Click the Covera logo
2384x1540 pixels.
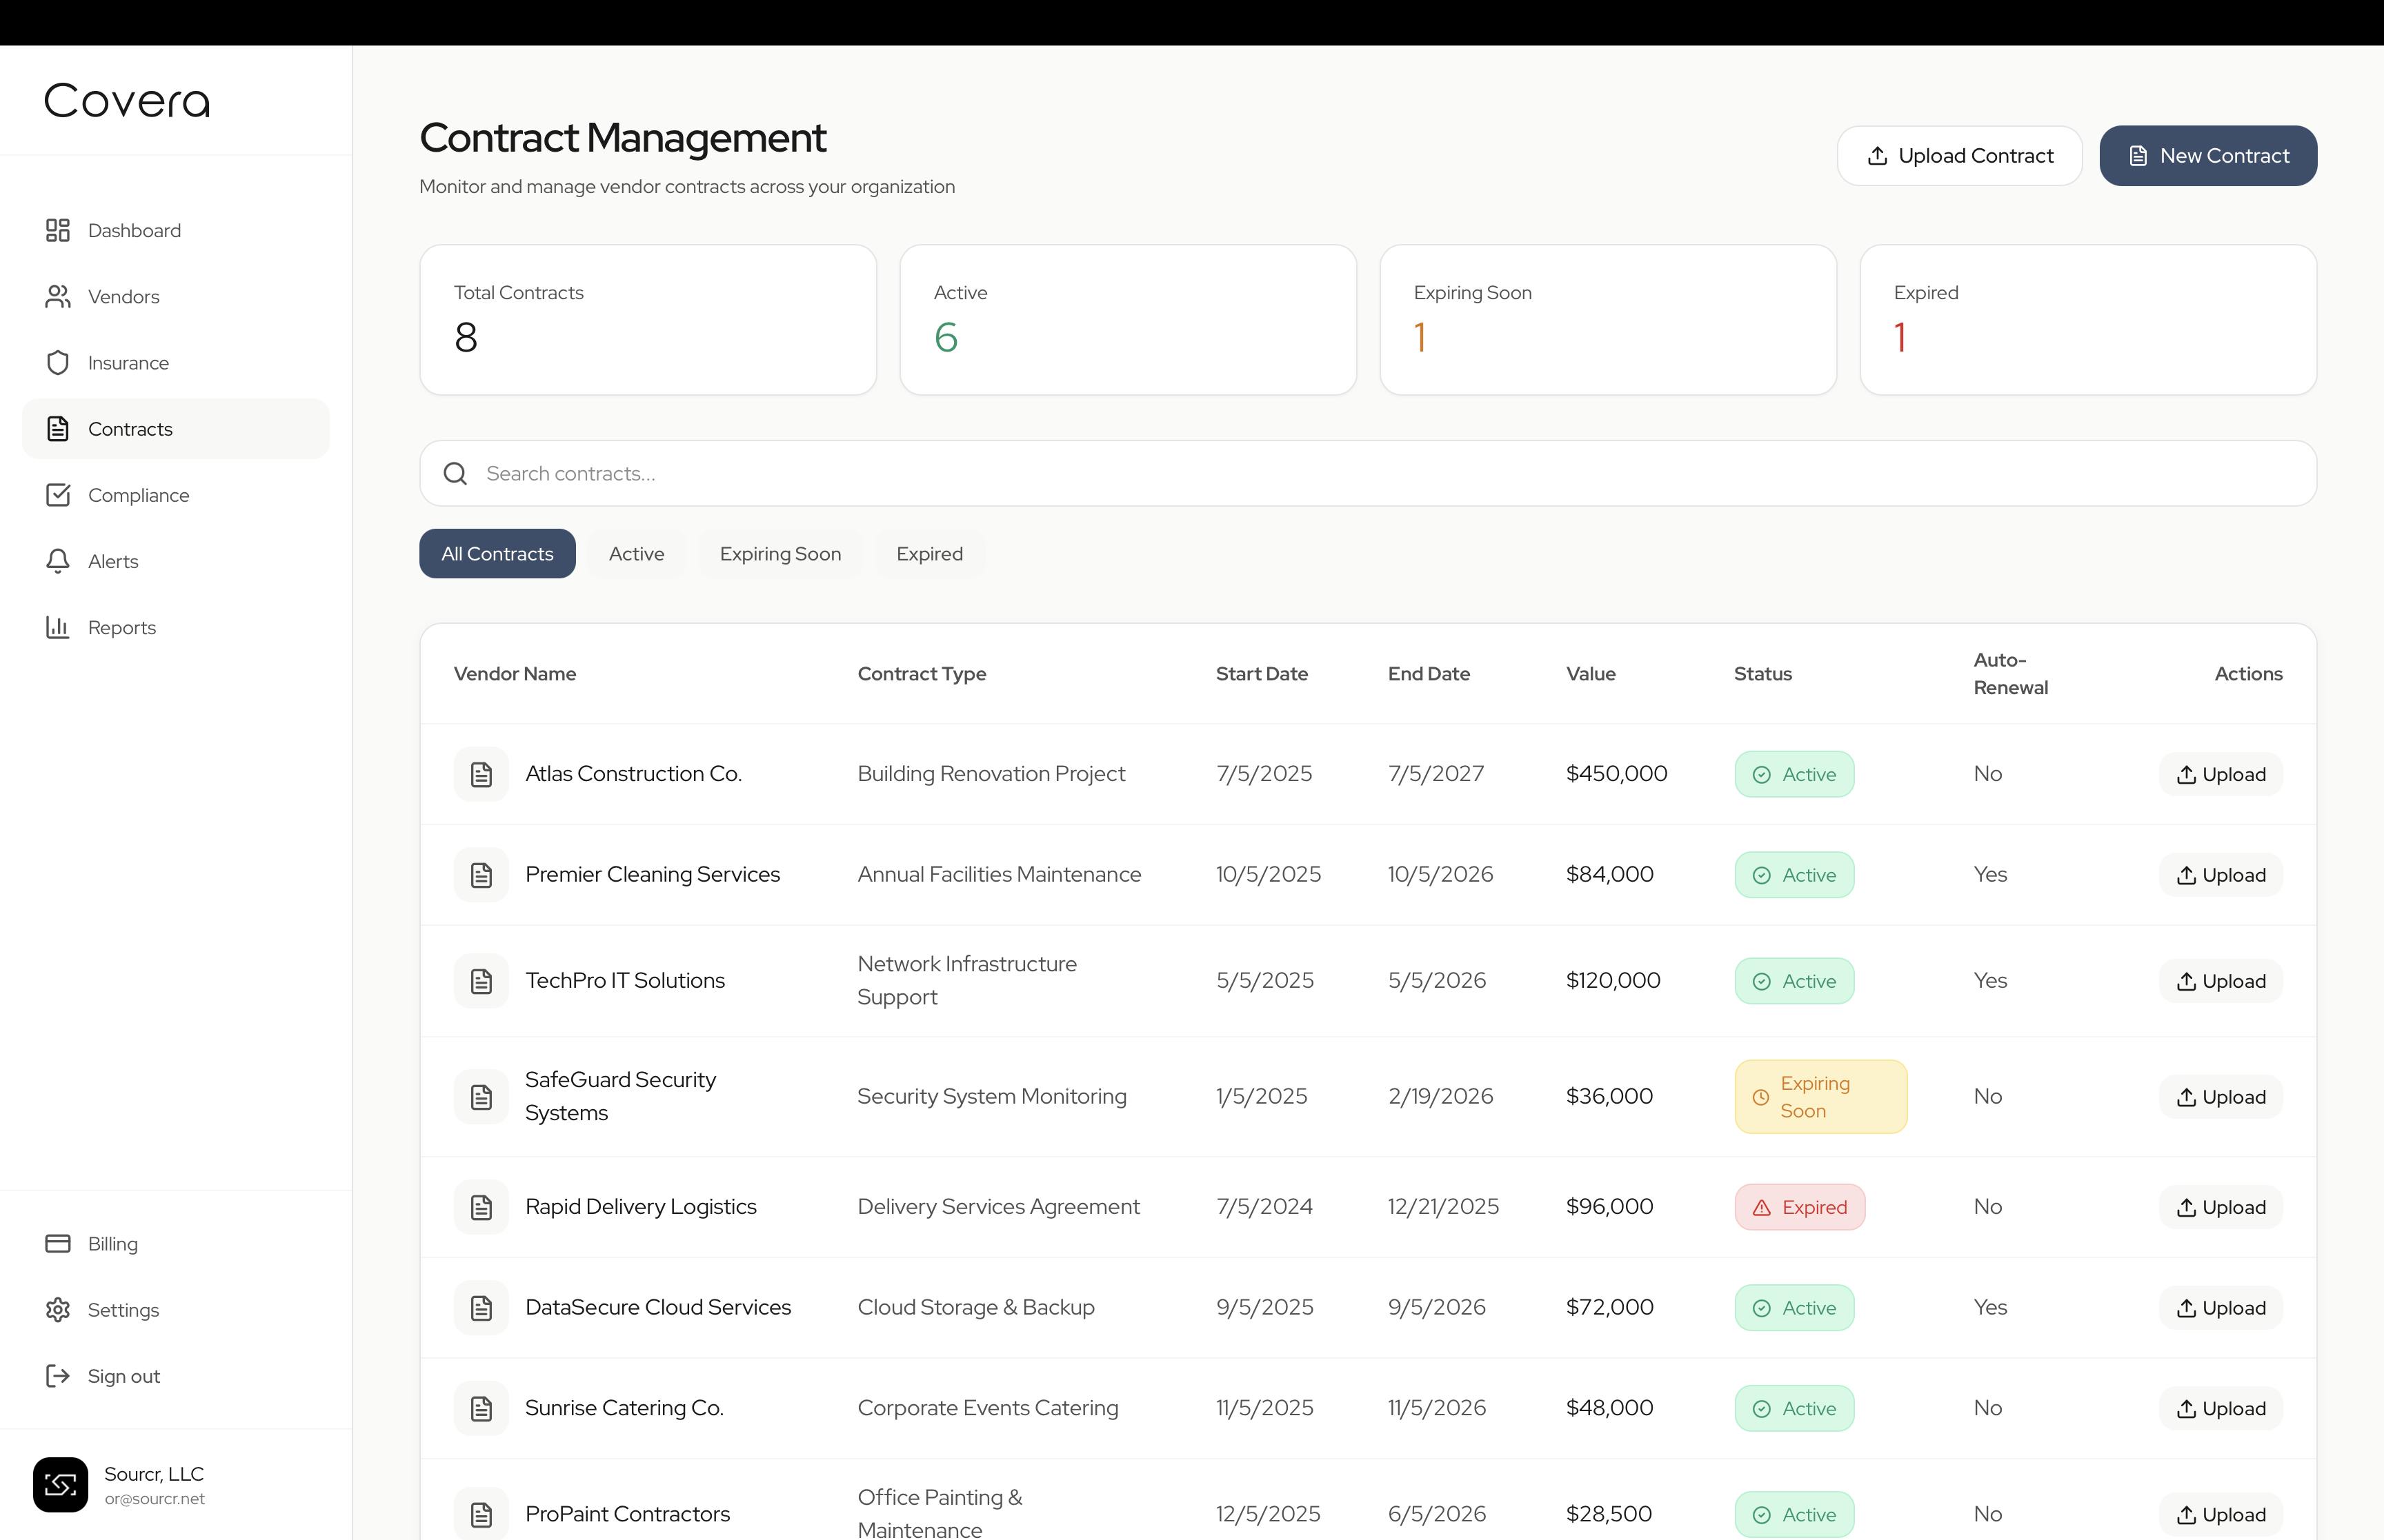pyautogui.click(x=127, y=101)
